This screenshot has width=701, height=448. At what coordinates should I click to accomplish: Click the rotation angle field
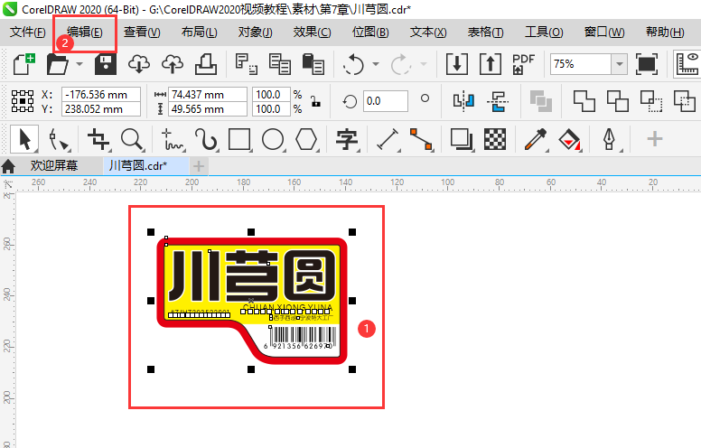tap(386, 101)
